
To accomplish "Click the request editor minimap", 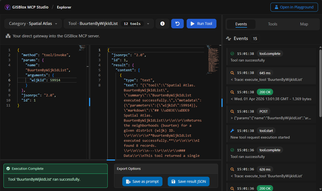I will [x=83, y=48].
